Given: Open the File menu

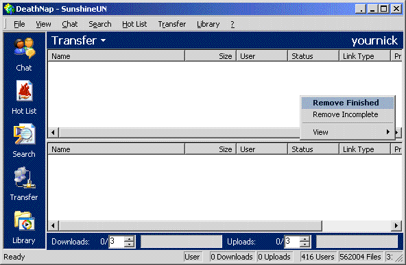Looking at the screenshot, I should 19,24.
